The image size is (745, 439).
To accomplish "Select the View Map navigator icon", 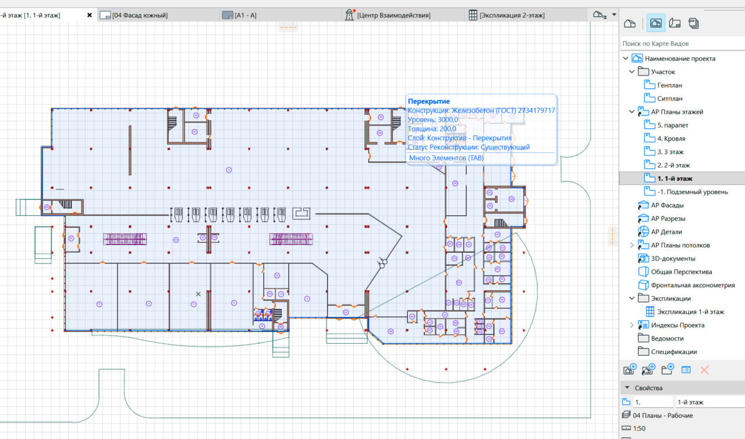I will tap(655, 23).
